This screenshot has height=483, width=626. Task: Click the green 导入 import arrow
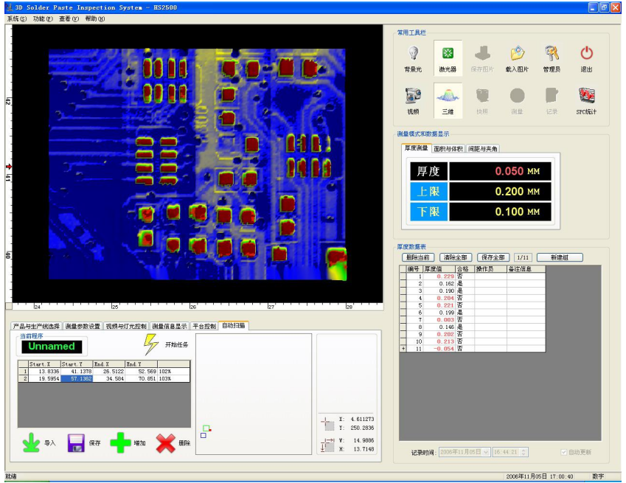[31, 442]
